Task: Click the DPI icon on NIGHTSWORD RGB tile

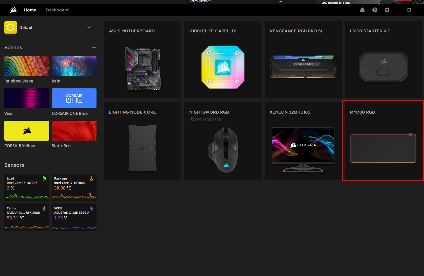Action: pyautogui.click(x=192, y=119)
